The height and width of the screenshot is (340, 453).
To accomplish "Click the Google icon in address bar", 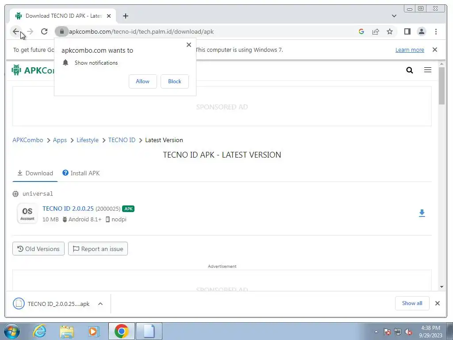I will pyautogui.click(x=361, y=31).
